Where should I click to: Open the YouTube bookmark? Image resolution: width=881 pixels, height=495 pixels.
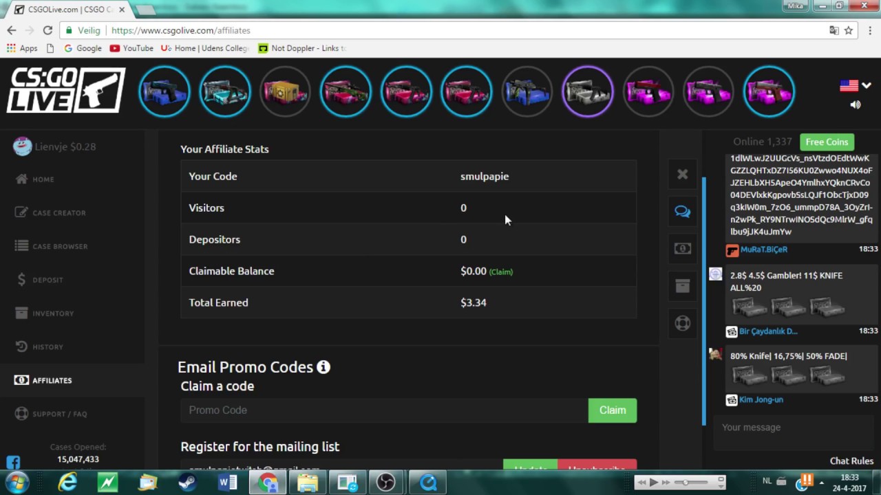(x=131, y=48)
